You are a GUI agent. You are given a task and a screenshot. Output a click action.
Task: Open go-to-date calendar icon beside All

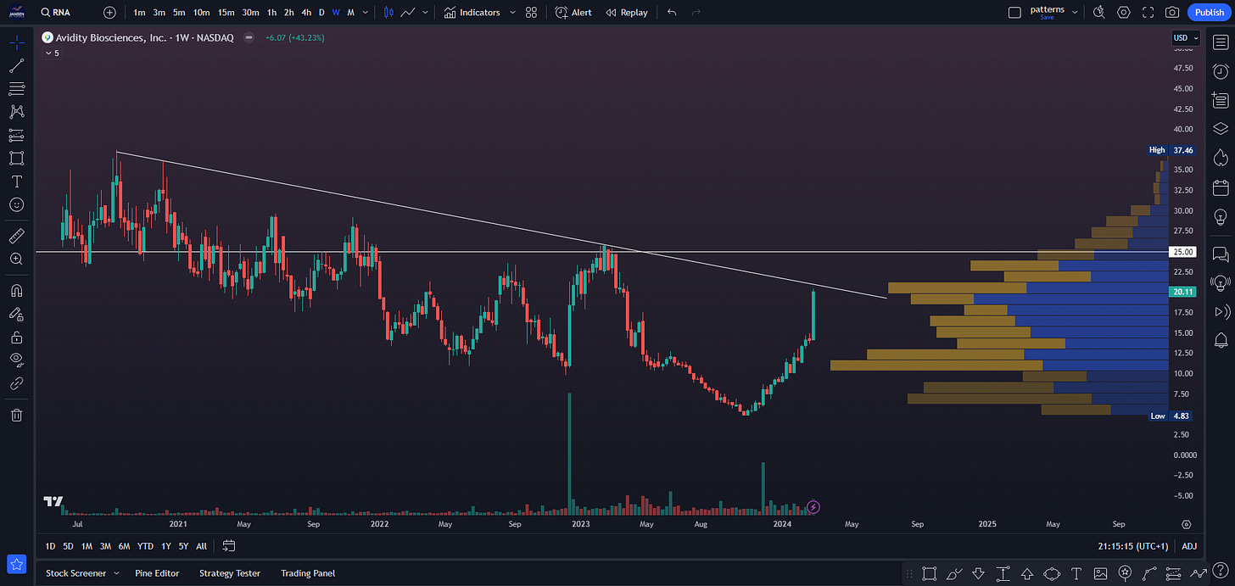pyautogui.click(x=229, y=546)
